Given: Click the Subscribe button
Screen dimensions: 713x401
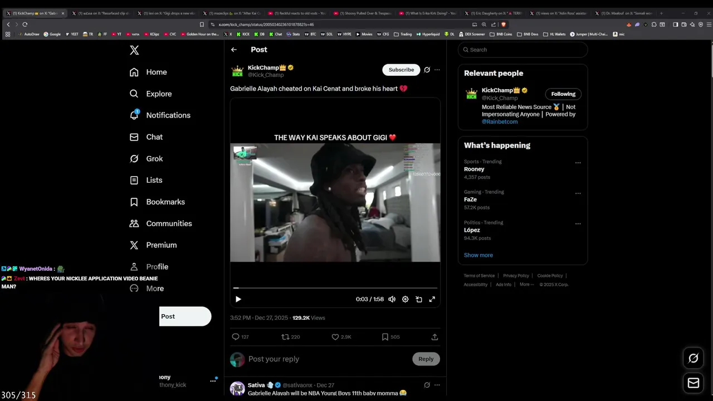Looking at the screenshot, I should [x=401, y=70].
